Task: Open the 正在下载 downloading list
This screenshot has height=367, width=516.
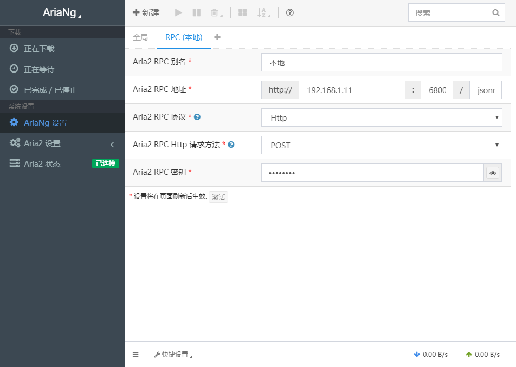Action: (x=62, y=49)
